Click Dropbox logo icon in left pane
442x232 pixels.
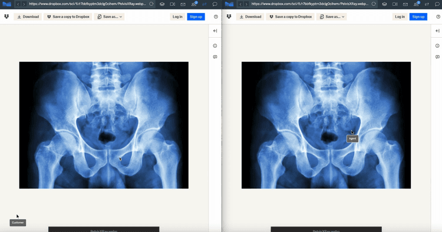6,17
